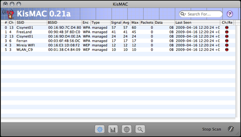241x137 pixels.
Task: Click red dot for row with signal 24
Action: click(x=227, y=36)
